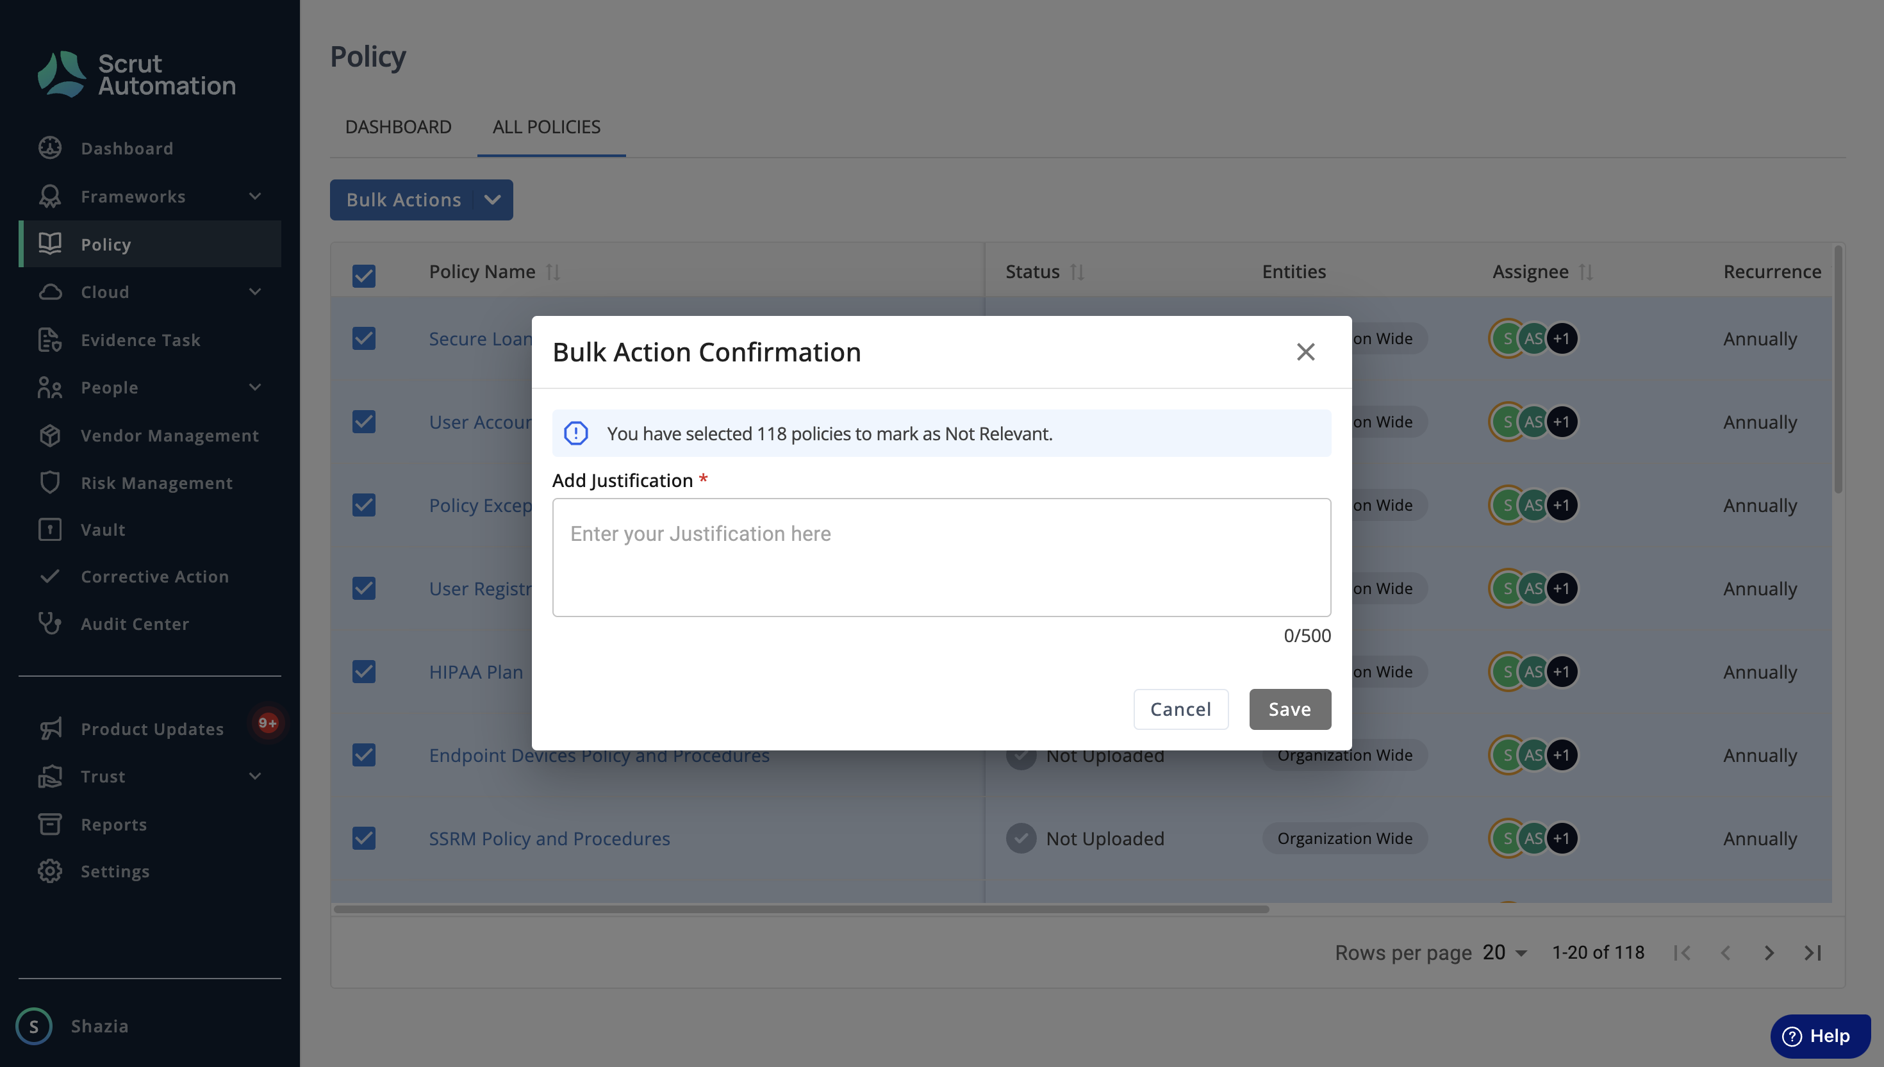Expand the People menu chevron
Image resolution: width=1884 pixels, height=1067 pixels.
pyautogui.click(x=255, y=387)
